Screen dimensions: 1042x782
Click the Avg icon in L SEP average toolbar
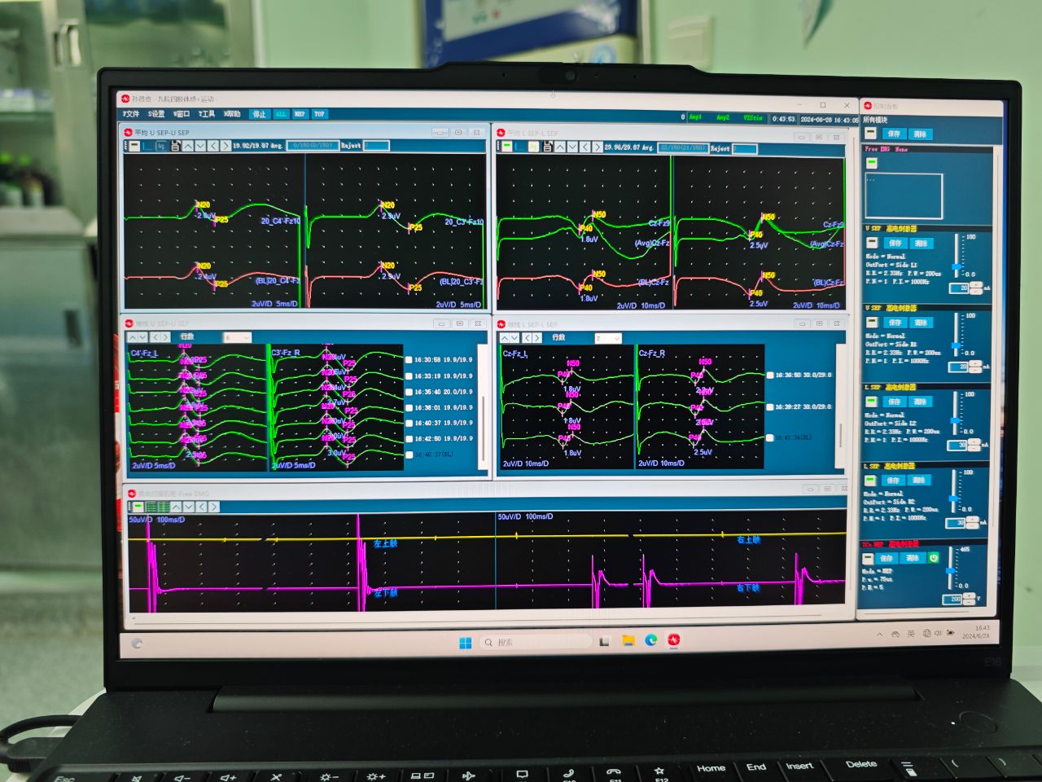pyautogui.click(x=533, y=147)
